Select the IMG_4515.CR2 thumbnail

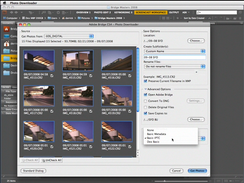[78, 60]
